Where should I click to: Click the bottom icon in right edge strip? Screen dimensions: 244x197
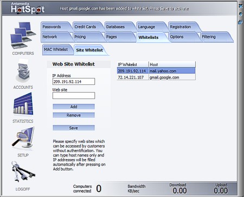[x=241, y=22]
